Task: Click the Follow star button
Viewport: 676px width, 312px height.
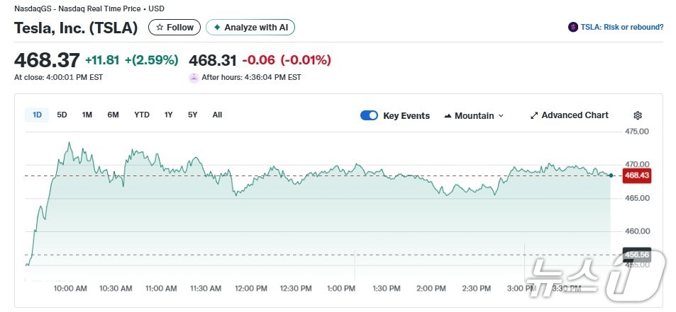Action: coord(160,28)
